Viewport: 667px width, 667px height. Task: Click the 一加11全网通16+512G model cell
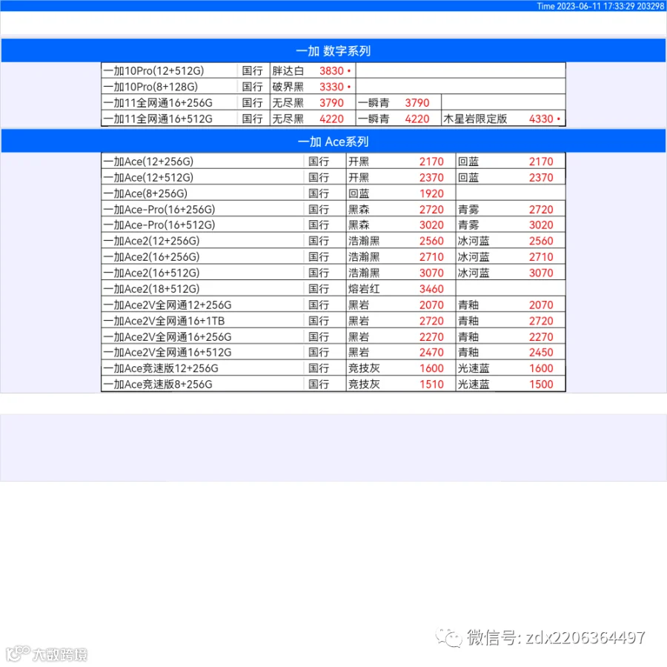tap(169, 119)
